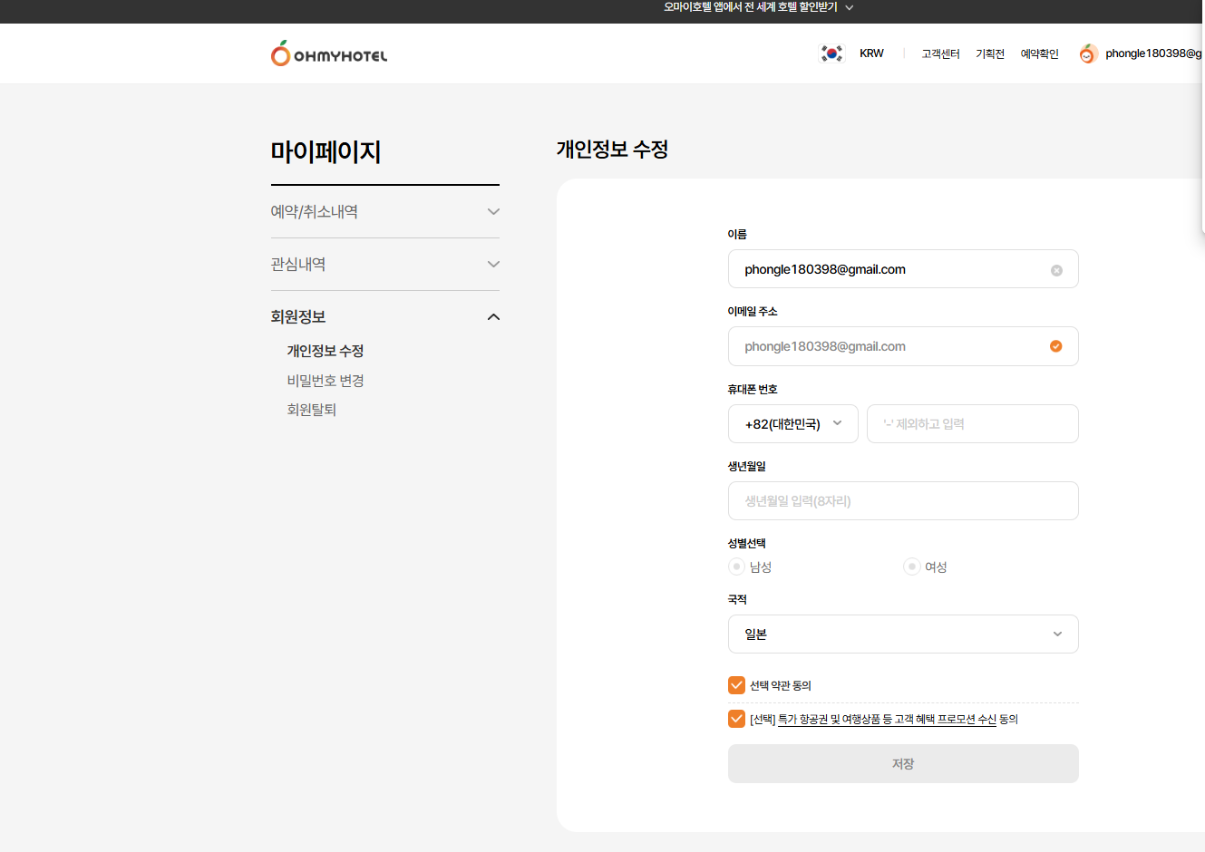Click the 생년월일 birthdate input field
The height and width of the screenshot is (852, 1205).
click(902, 501)
